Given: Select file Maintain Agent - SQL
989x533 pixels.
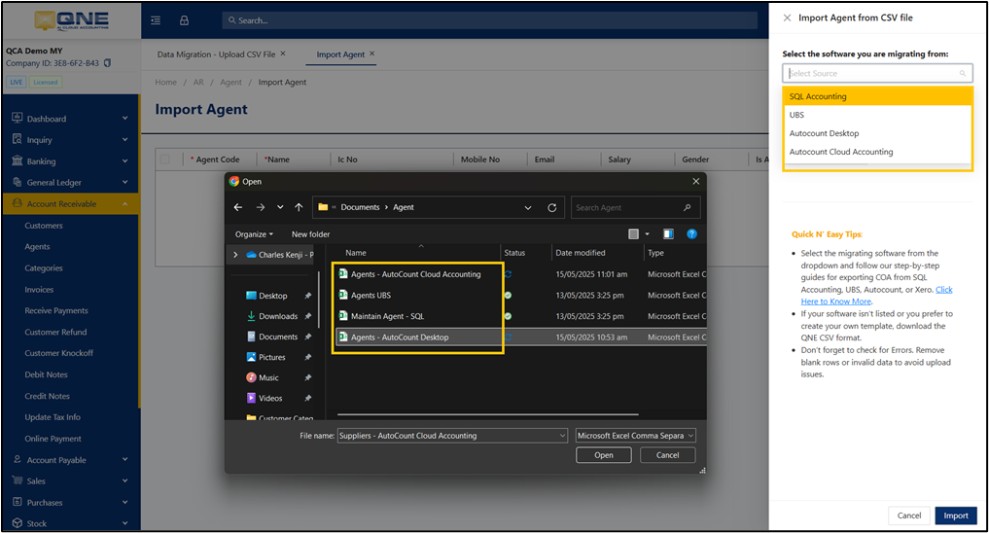Looking at the screenshot, I should click(387, 316).
